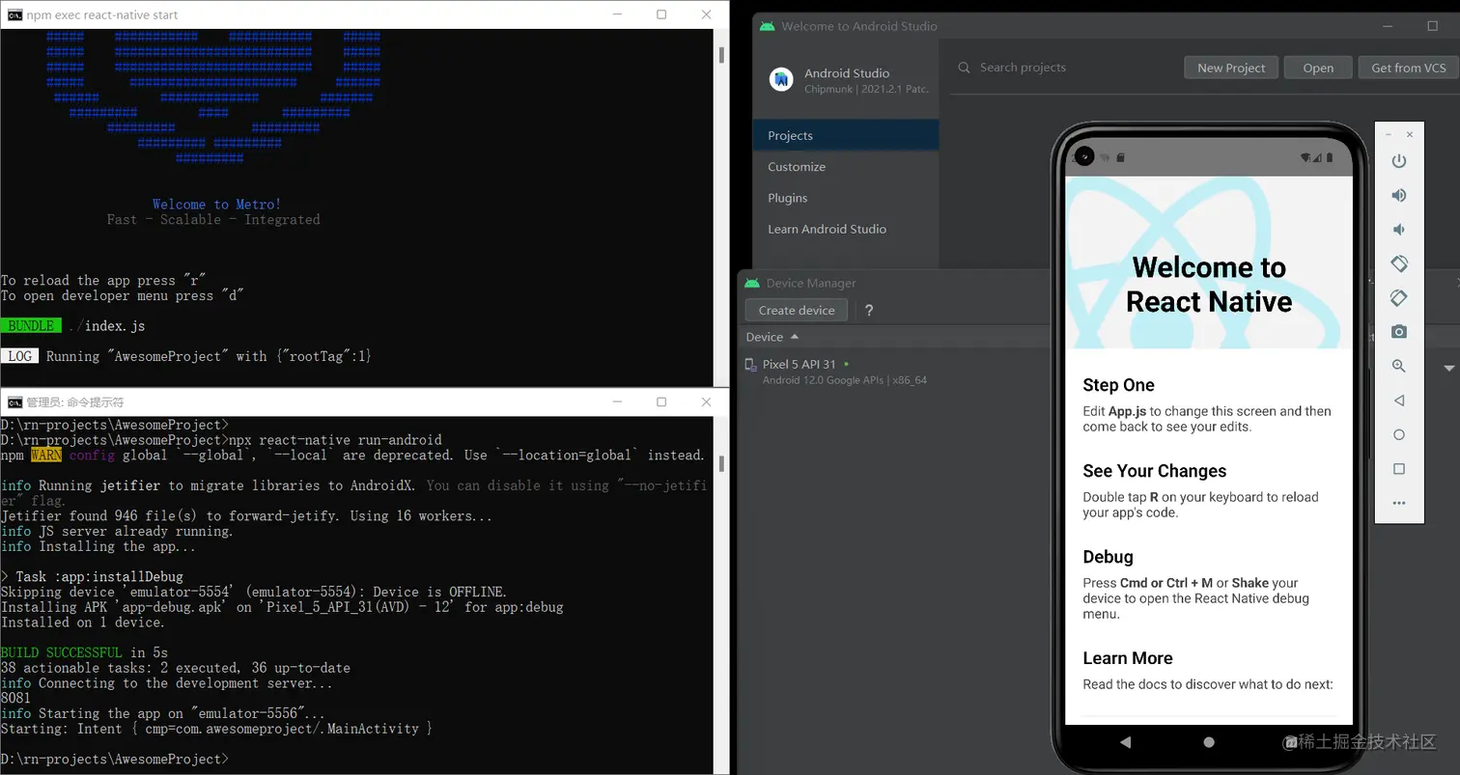Click the Android Studio logo icon in sidebar

(x=781, y=80)
